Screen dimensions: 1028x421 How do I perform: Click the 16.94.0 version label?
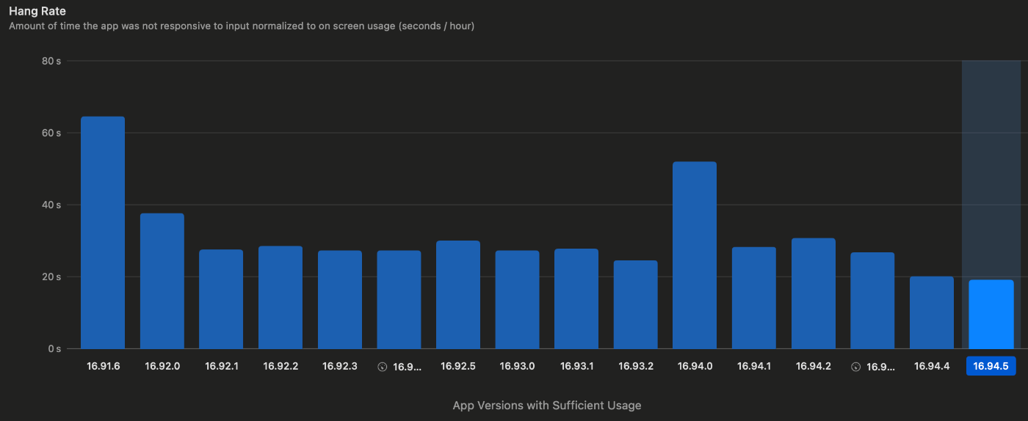[695, 366]
